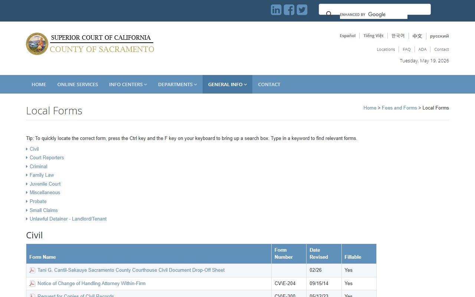
Task: Click the Superior Court of California title
Action: point(101,37)
